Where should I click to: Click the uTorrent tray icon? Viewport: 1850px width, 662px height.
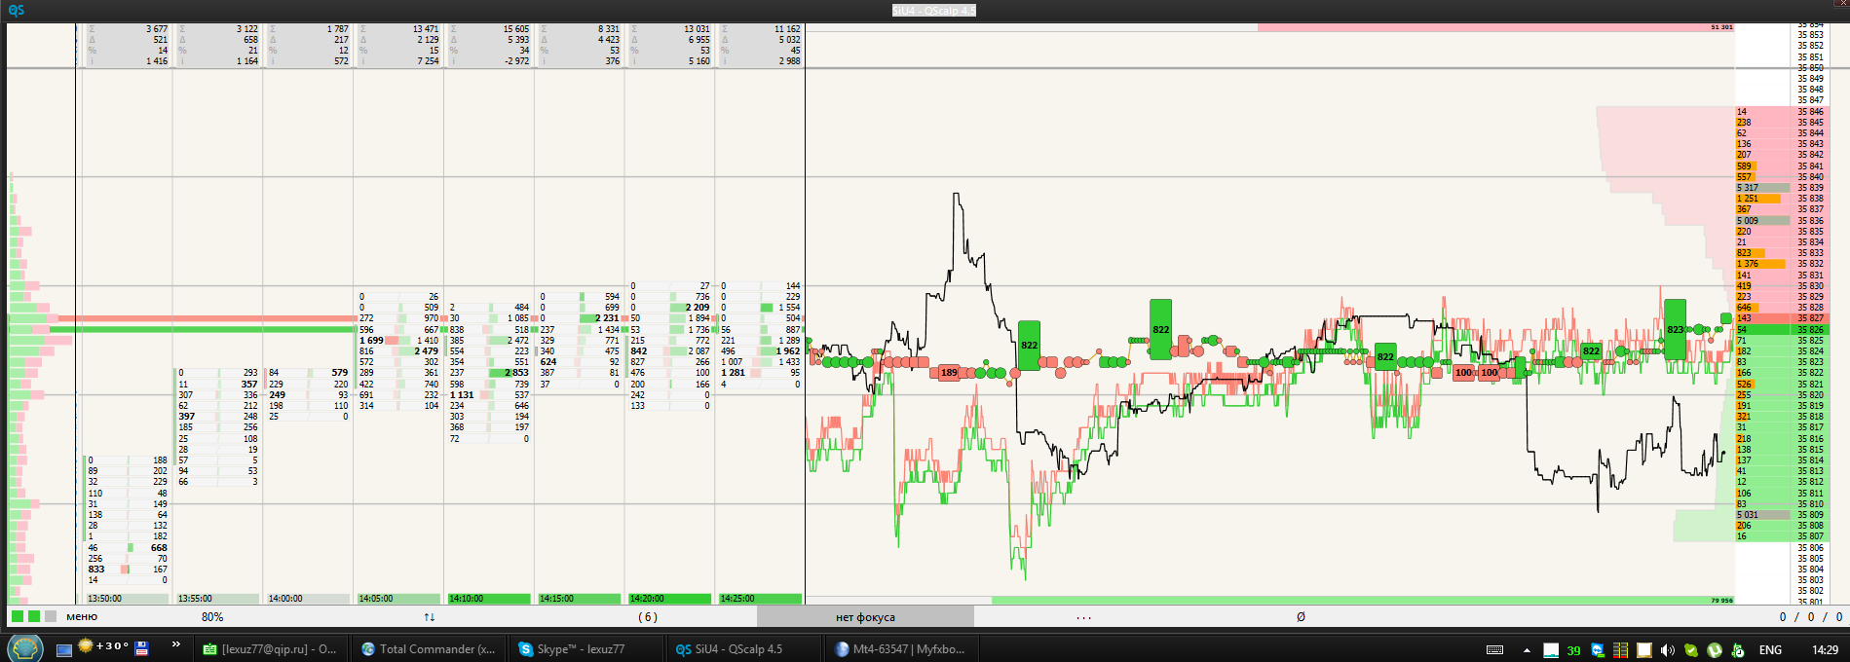(1715, 650)
